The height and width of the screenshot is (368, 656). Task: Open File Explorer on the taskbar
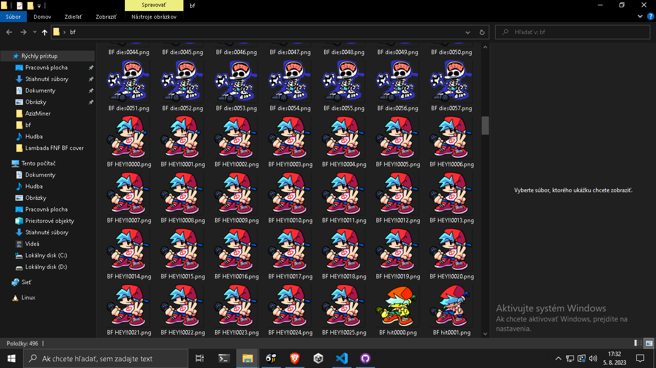click(247, 358)
